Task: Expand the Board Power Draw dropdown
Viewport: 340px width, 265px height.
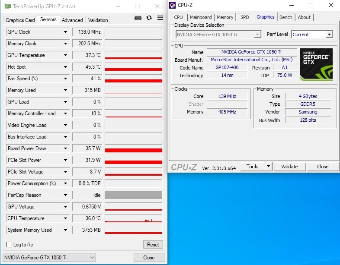Action: pyautogui.click(x=65, y=148)
